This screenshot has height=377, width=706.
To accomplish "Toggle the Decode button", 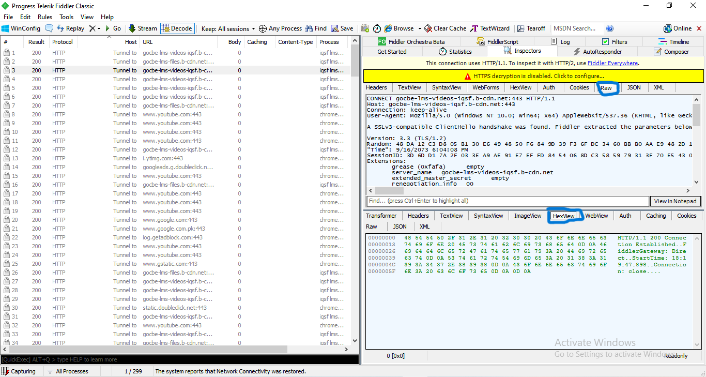I will (x=177, y=28).
